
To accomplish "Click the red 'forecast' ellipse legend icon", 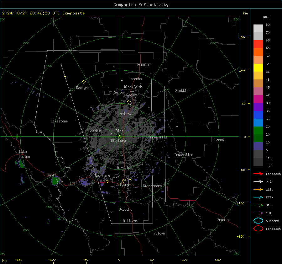I will [x=258, y=229].
